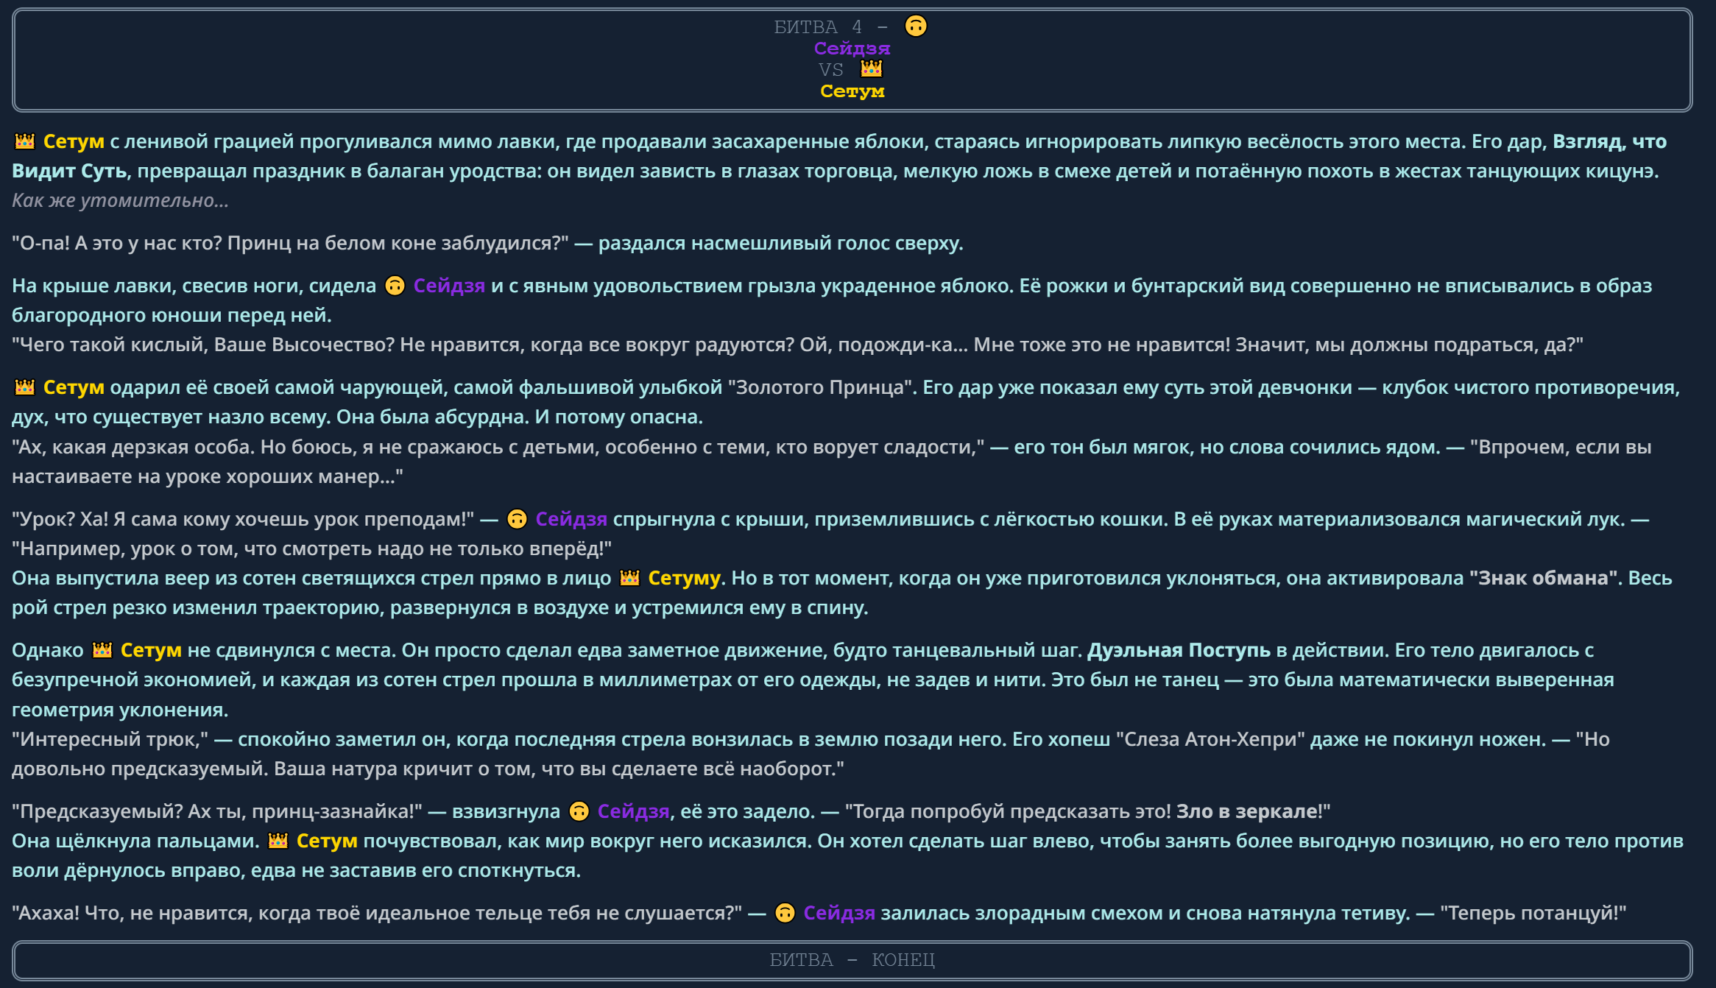Click bold skill name 'Дуэльная Поступь'
Viewport: 1716px width, 988px height.
click(1179, 650)
